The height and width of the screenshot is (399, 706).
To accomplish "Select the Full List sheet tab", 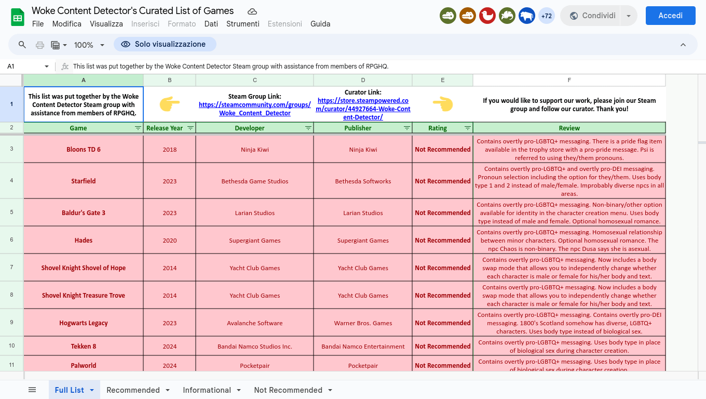I will click(x=69, y=390).
